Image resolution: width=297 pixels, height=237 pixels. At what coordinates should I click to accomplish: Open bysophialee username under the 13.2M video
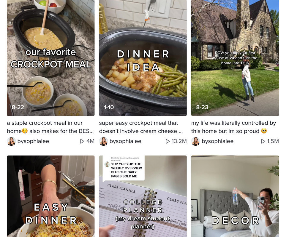(x=125, y=141)
